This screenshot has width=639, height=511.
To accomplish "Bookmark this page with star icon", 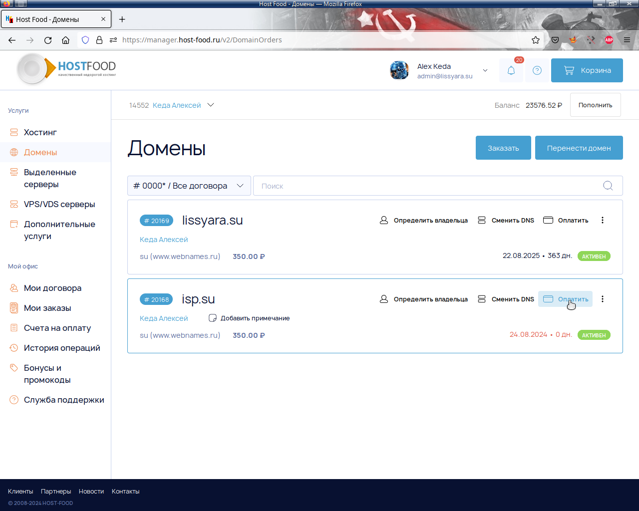I will 536,40.
